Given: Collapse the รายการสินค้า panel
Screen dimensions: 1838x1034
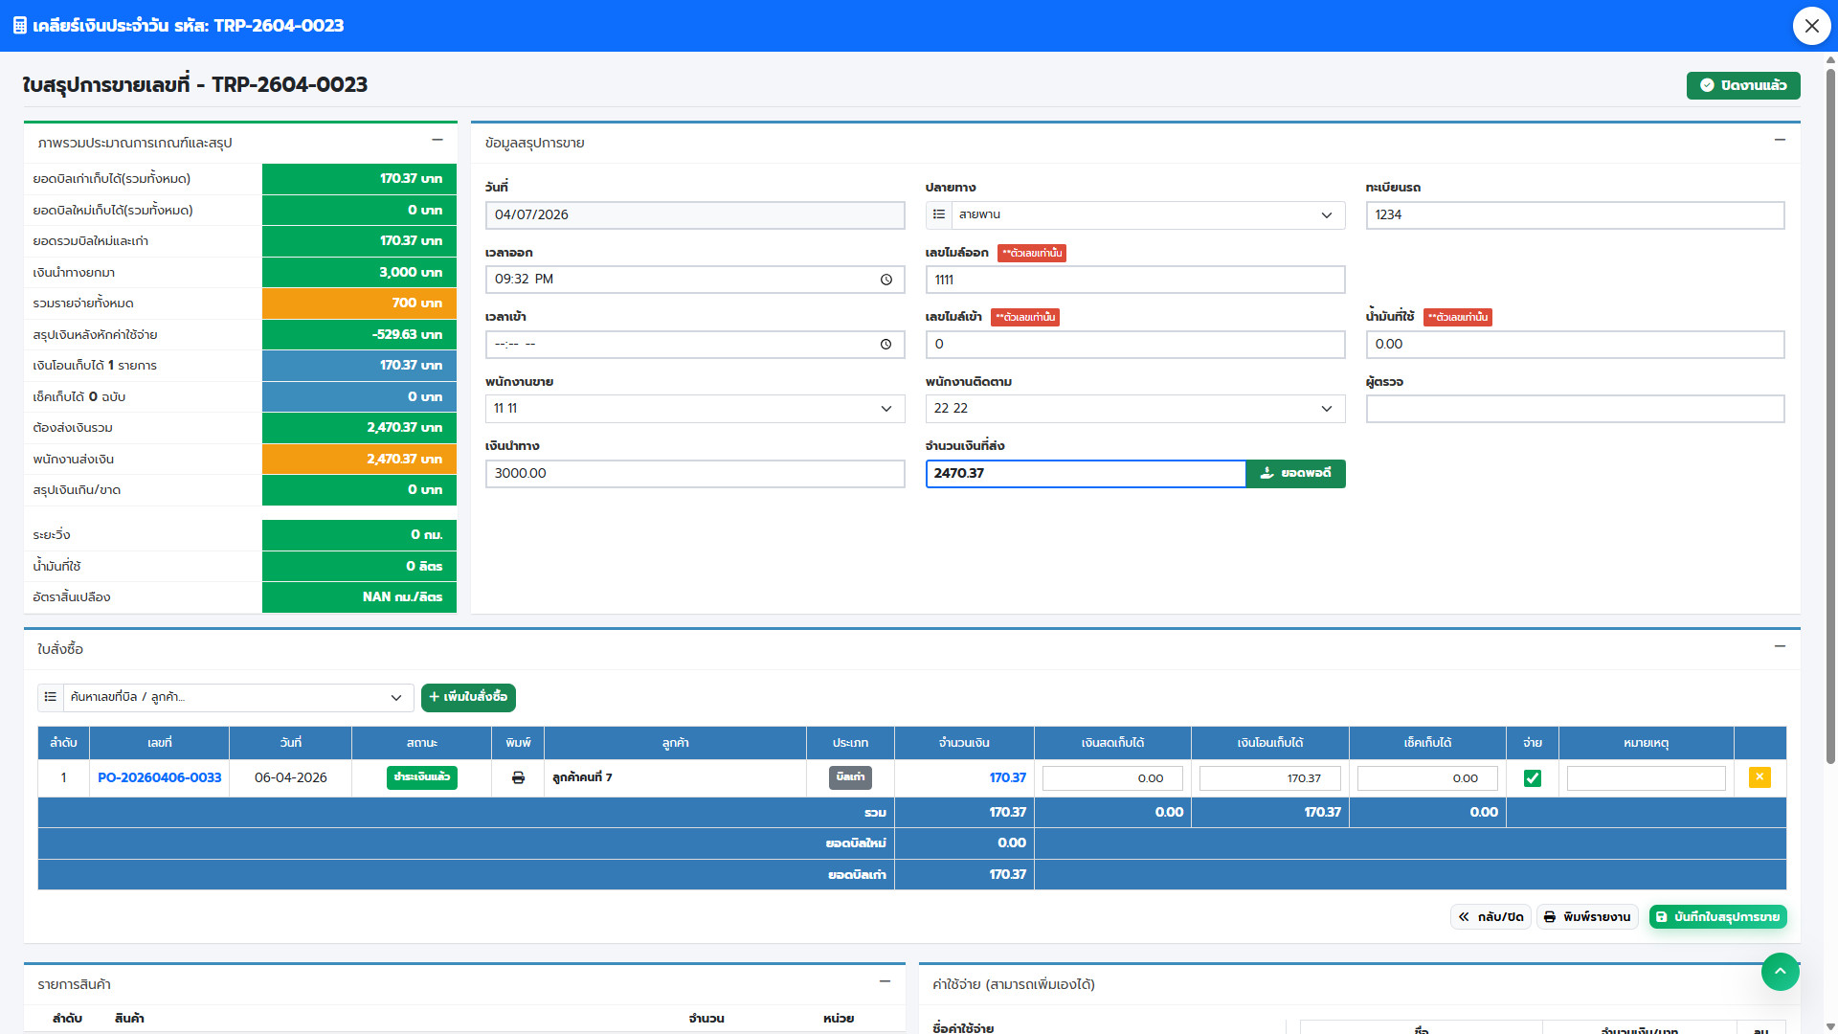Looking at the screenshot, I should click(885, 981).
